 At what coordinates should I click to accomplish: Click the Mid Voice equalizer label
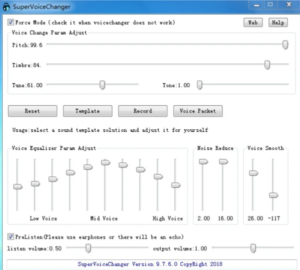[104, 218]
